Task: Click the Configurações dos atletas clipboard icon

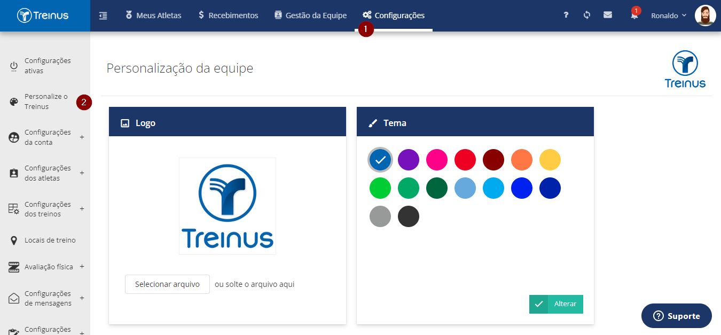Action: [x=14, y=174]
